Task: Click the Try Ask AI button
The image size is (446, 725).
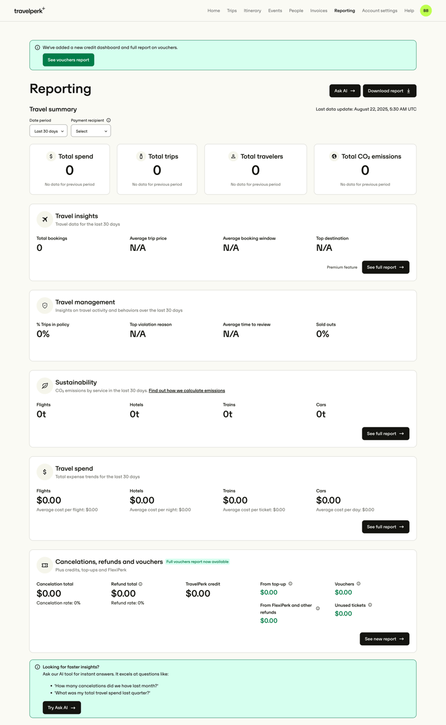Action: 61,707
